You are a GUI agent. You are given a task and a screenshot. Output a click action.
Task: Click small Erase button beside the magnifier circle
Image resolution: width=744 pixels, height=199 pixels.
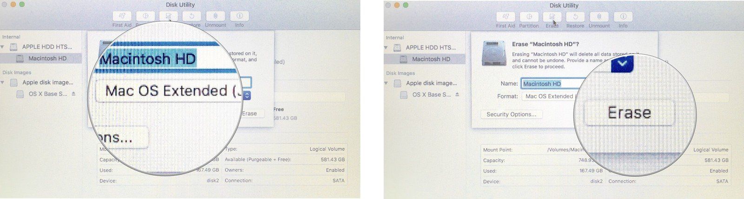tap(250, 113)
